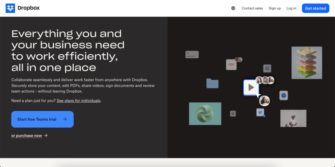Click the single woman avatar bubble
335x167 pixels.
tap(264, 101)
